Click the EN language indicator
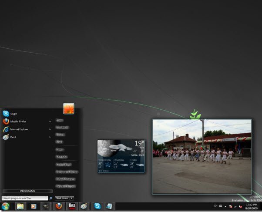 pos(216,206)
